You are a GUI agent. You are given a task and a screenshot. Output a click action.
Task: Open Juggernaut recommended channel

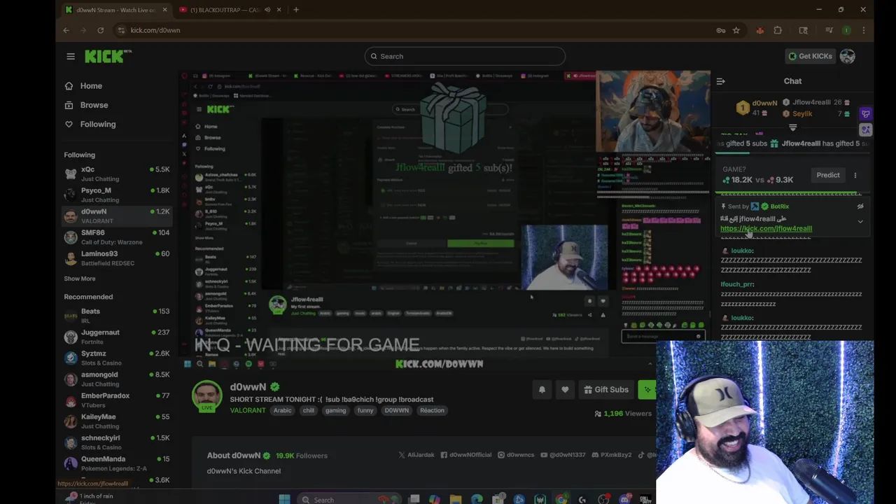(x=117, y=337)
